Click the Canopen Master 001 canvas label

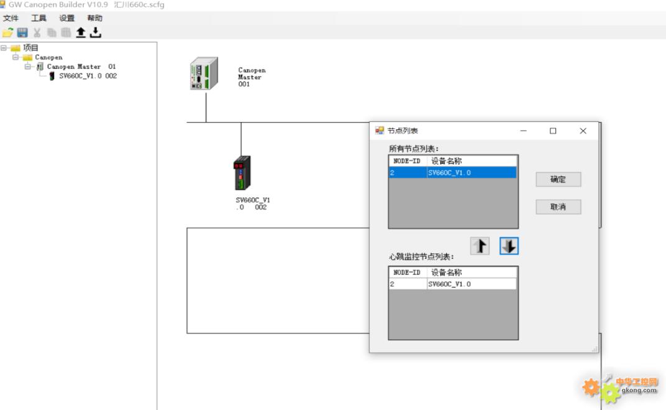[252, 77]
